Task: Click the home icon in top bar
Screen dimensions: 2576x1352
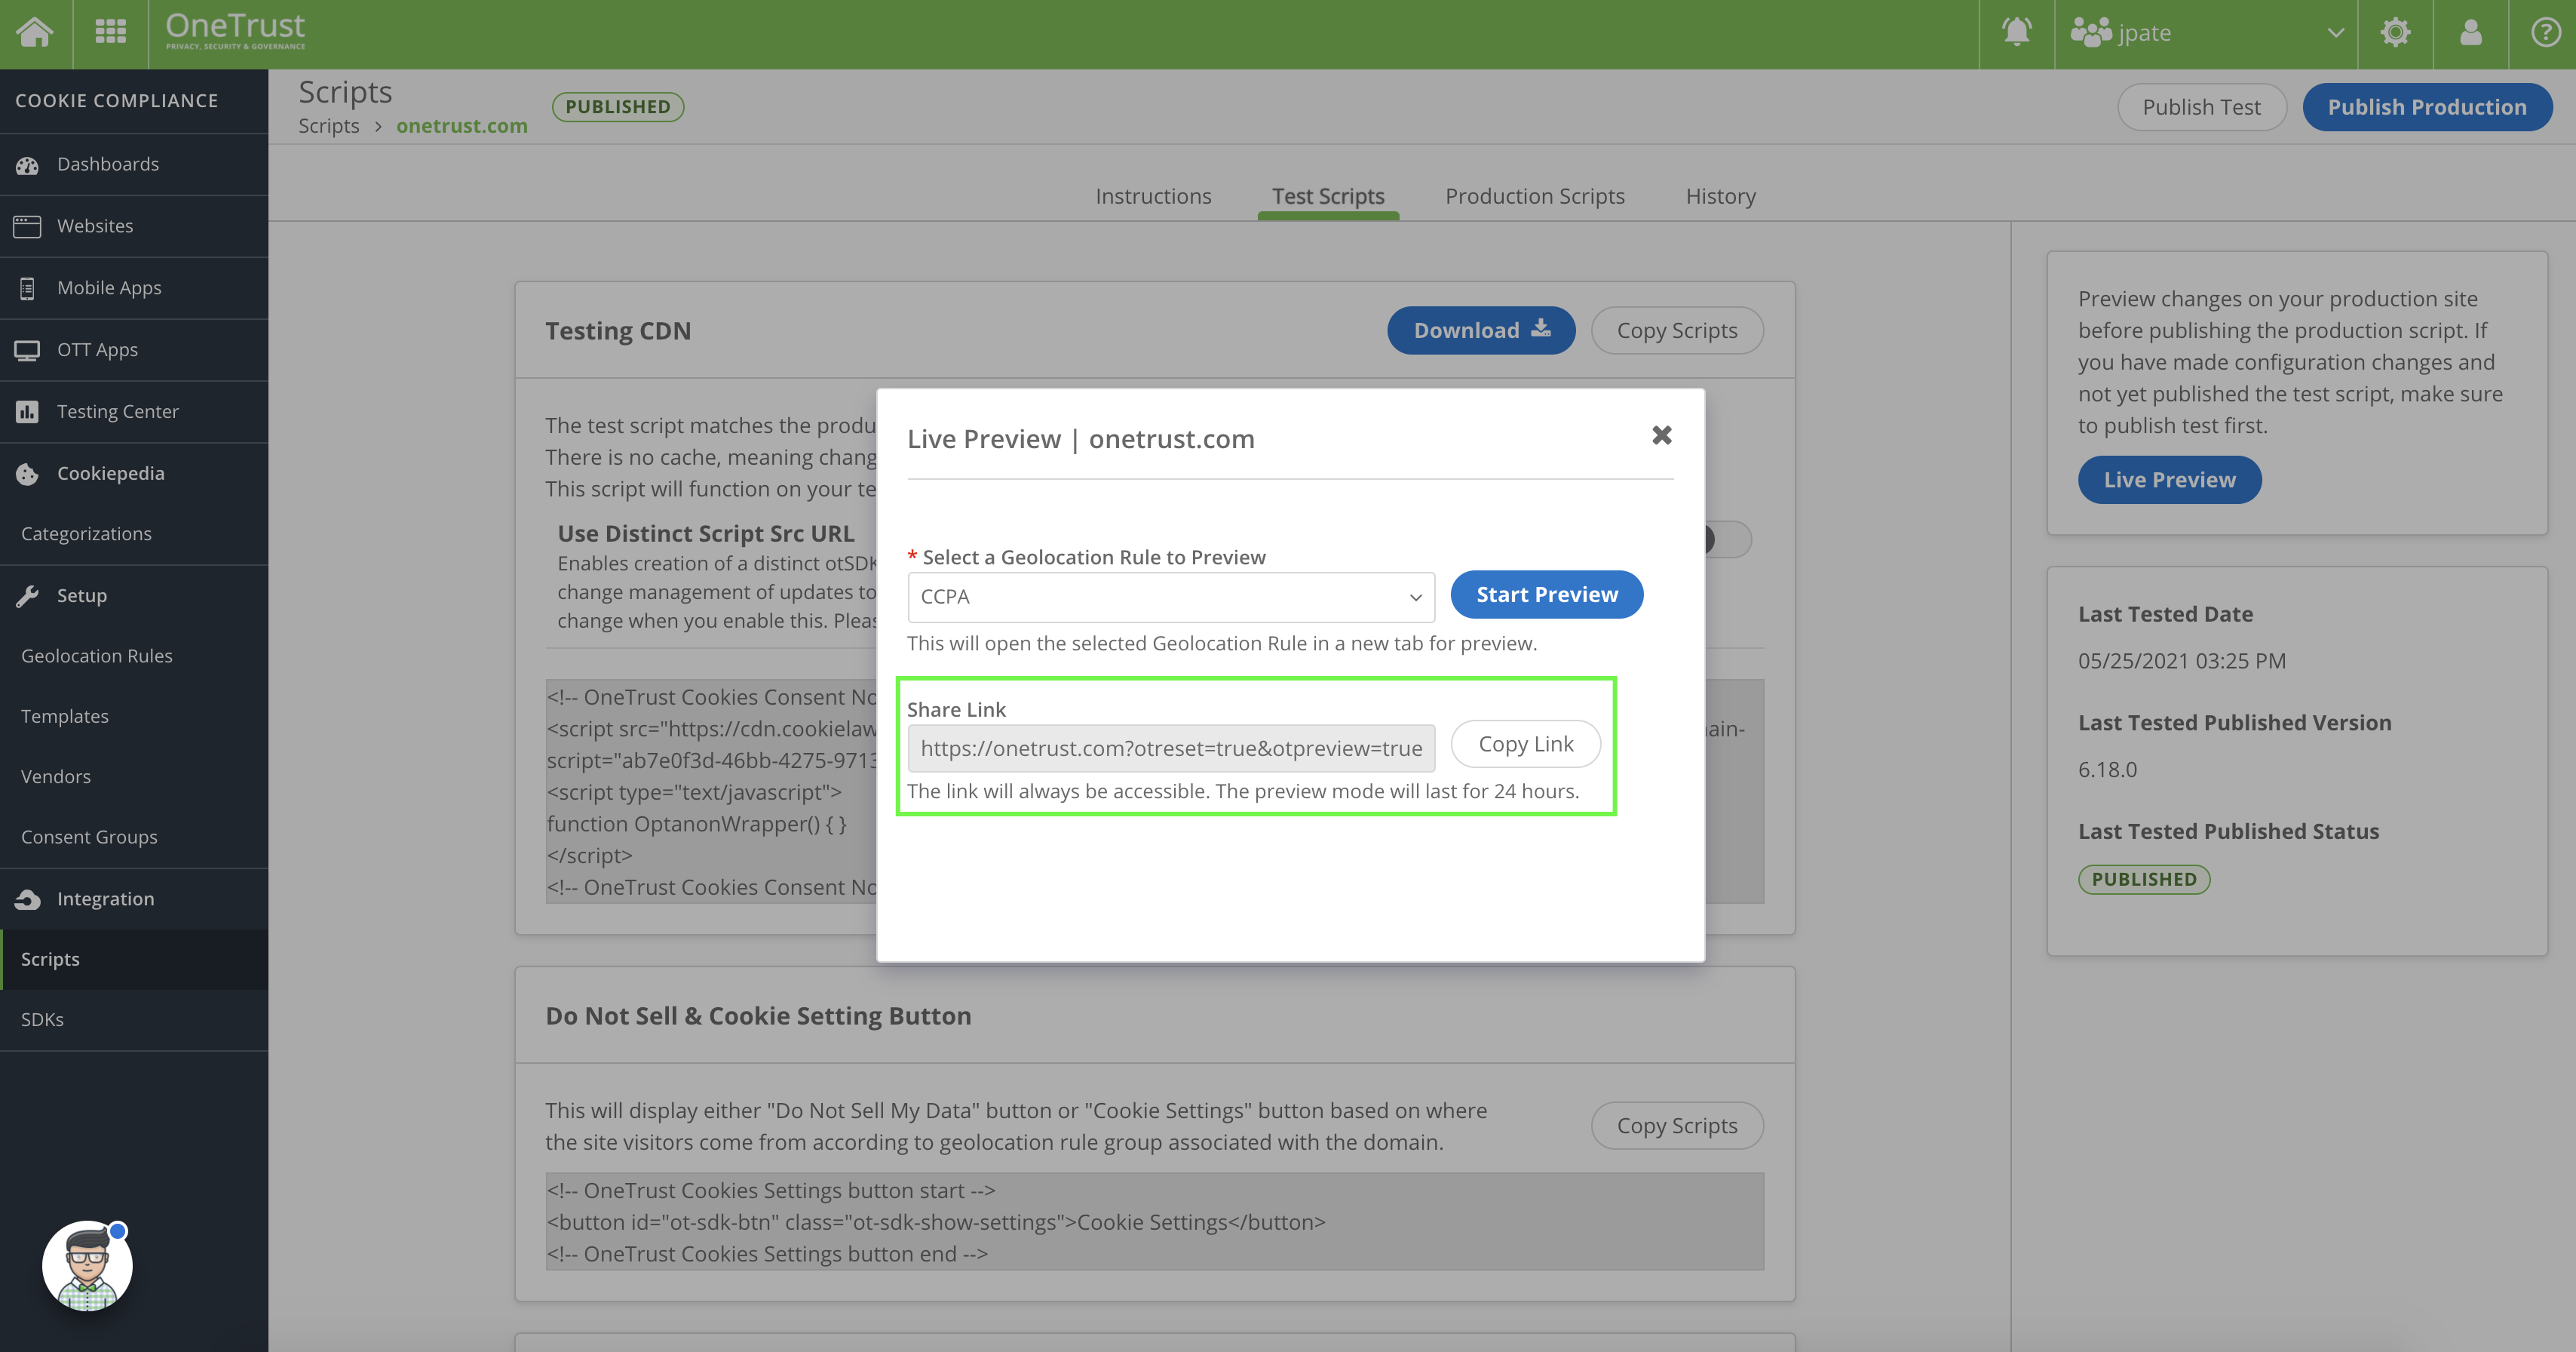Action: [x=35, y=33]
